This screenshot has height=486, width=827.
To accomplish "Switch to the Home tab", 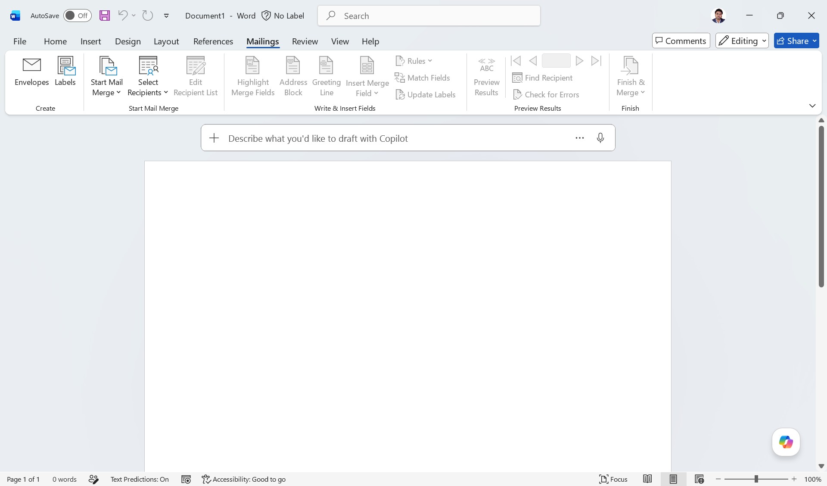I will tap(55, 41).
